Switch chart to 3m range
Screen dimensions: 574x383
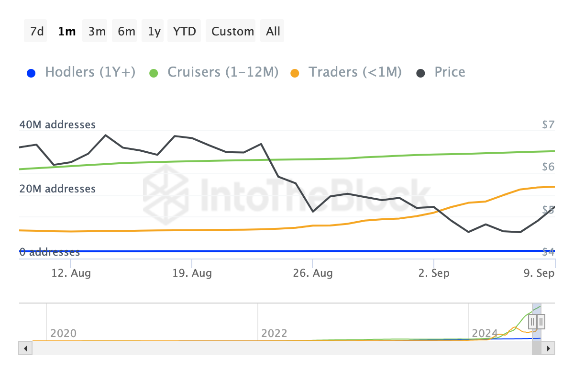click(97, 32)
